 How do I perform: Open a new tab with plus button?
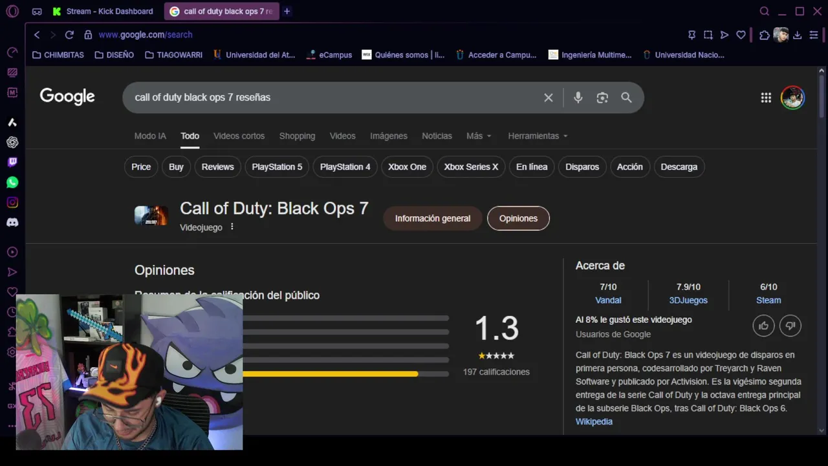click(287, 11)
